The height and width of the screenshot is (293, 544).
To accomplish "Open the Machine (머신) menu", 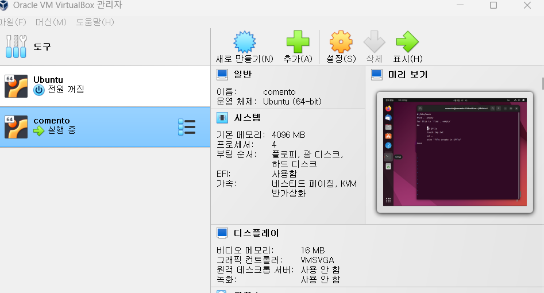I will click(51, 22).
